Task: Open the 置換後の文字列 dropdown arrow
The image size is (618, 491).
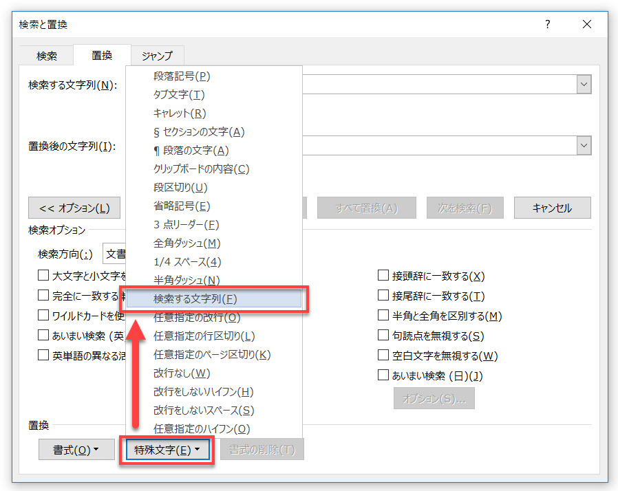Action: tap(584, 145)
